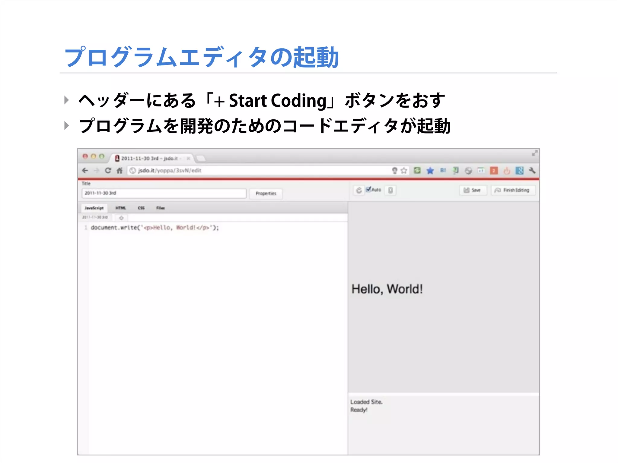Click the green zoom window button
Screen dimensions: 618x463
pyautogui.click(x=102, y=156)
